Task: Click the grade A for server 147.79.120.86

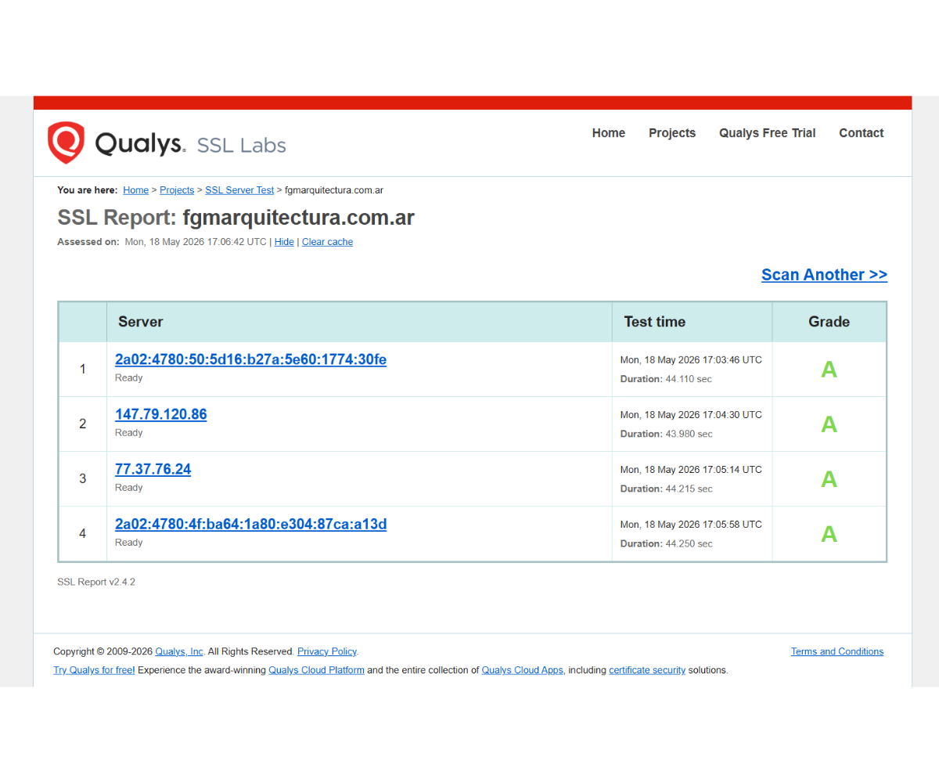Action: point(829,424)
